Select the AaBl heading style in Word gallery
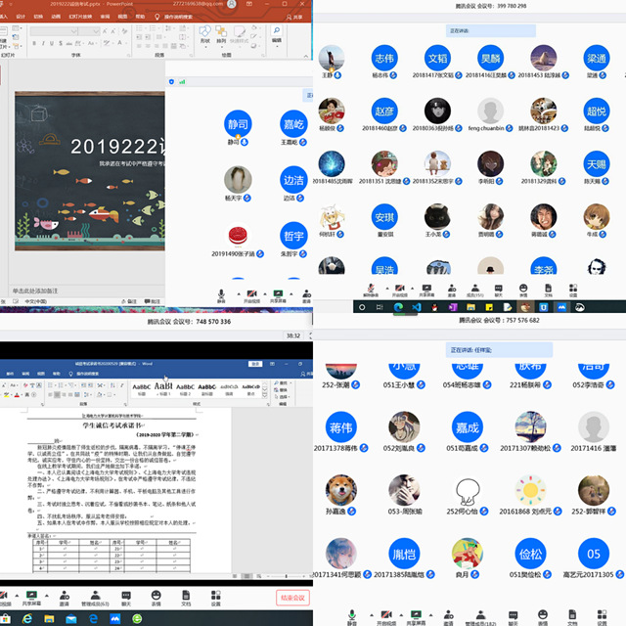Image resolution: width=626 pixels, height=626 pixels. point(163,385)
